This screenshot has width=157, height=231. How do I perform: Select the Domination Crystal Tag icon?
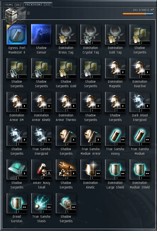tap(91, 35)
